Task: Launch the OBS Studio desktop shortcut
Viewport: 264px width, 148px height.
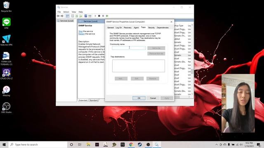Action: tap(6, 108)
